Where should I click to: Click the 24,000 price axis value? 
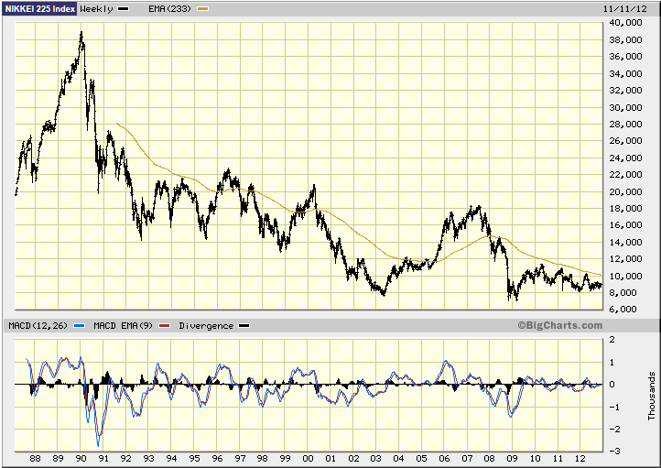[x=626, y=158]
